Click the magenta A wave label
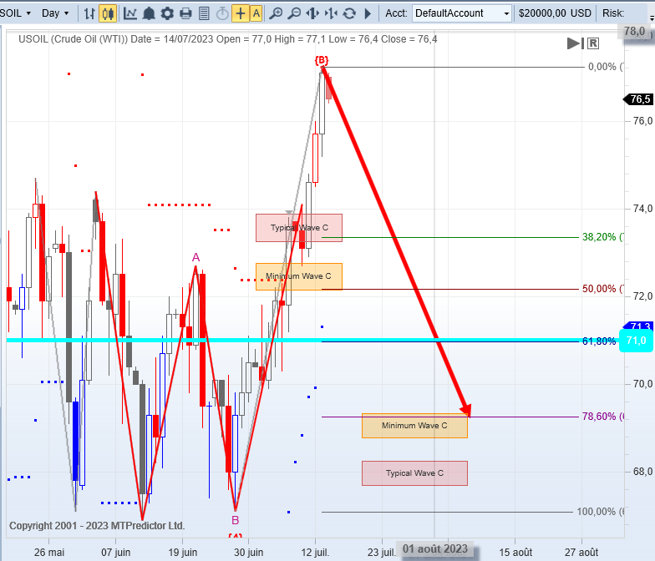This screenshot has width=655, height=561. pyautogui.click(x=195, y=257)
